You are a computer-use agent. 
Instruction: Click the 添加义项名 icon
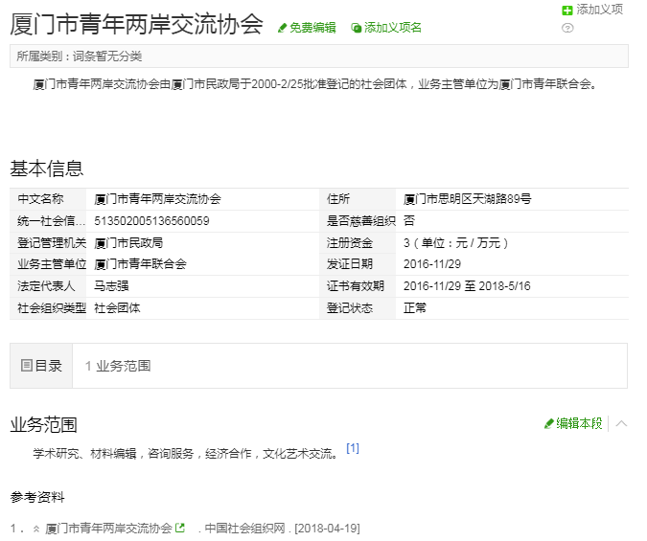[x=357, y=28]
